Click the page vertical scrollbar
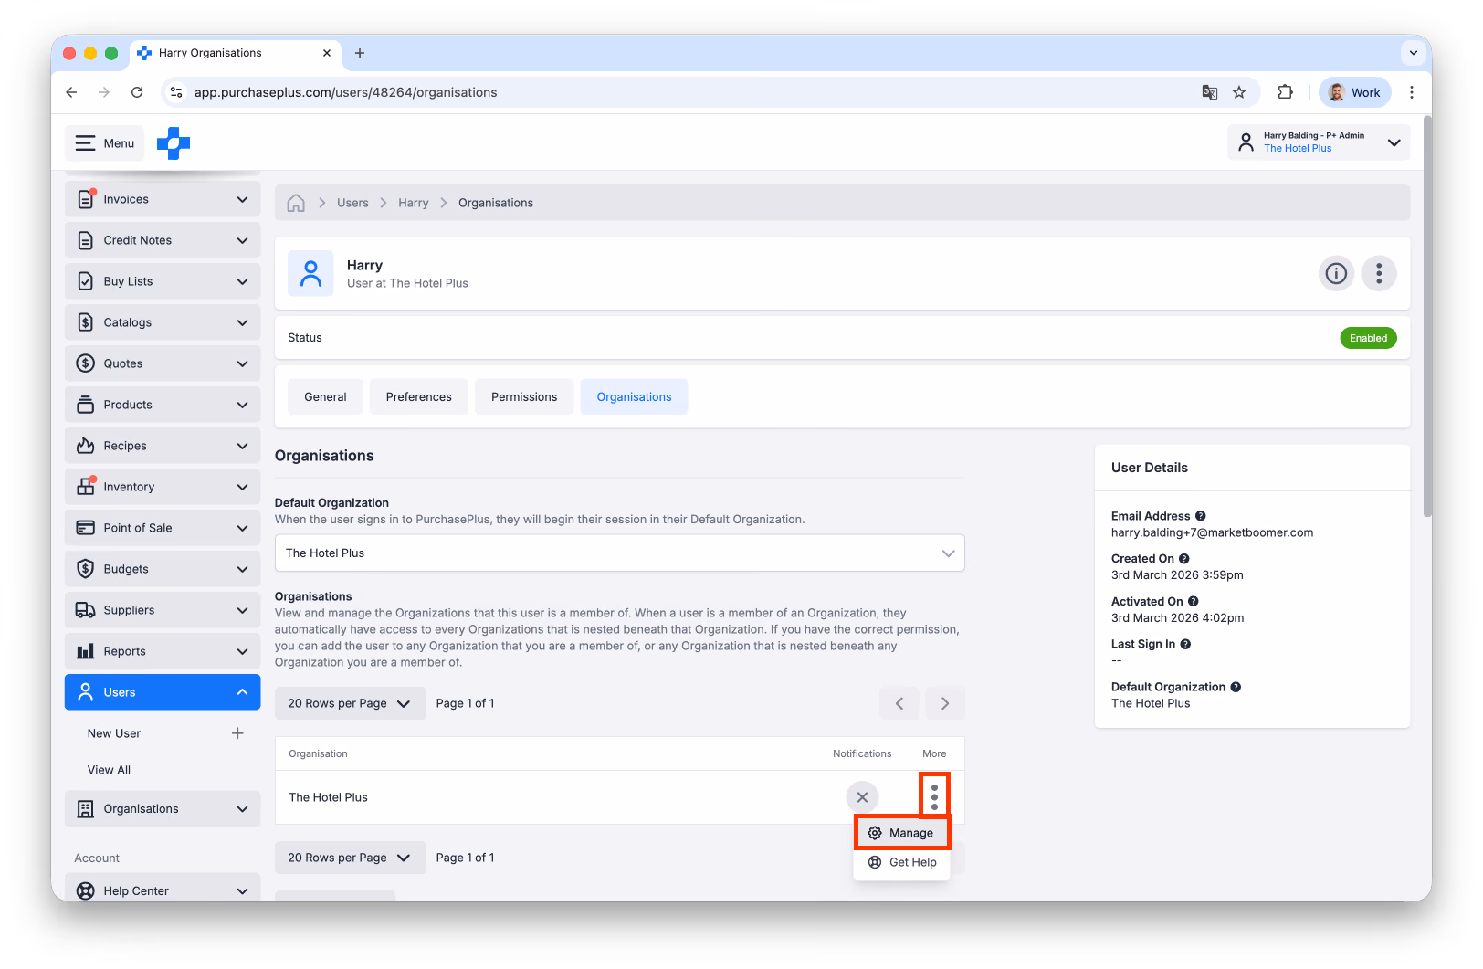The height and width of the screenshot is (969, 1483). 1427,315
